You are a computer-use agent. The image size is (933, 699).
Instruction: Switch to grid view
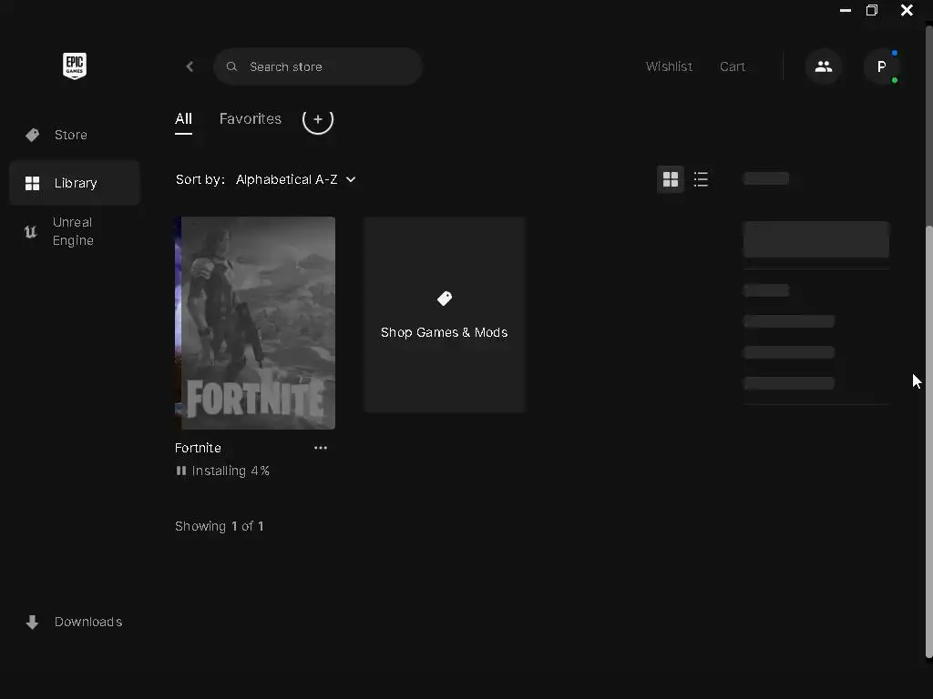click(x=671, y=179)
